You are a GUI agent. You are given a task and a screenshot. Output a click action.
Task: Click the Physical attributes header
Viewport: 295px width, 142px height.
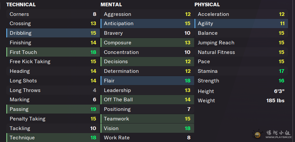point(207,5)
